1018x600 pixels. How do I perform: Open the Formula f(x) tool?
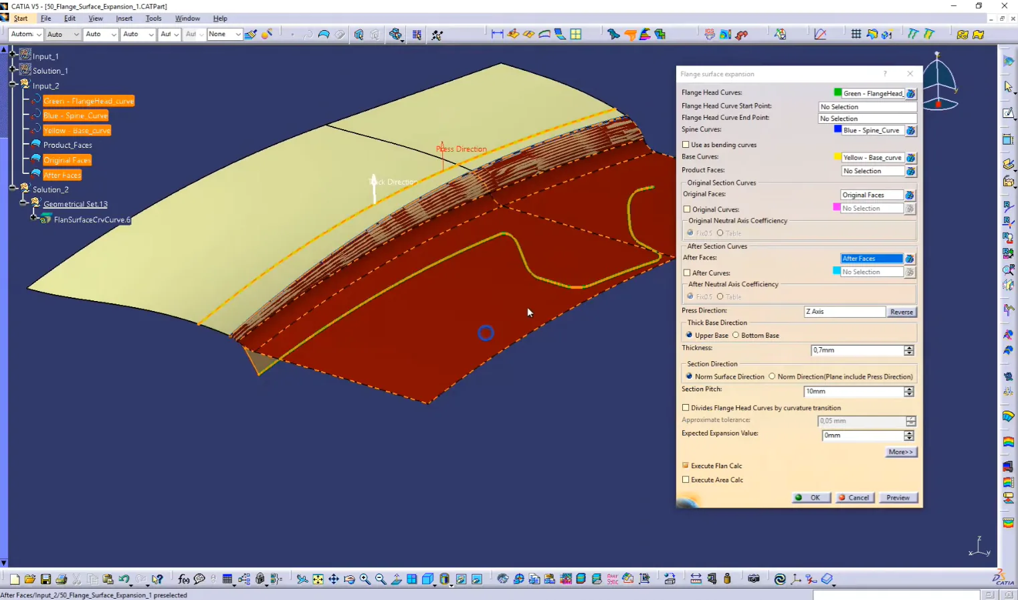tap(183, 579)
